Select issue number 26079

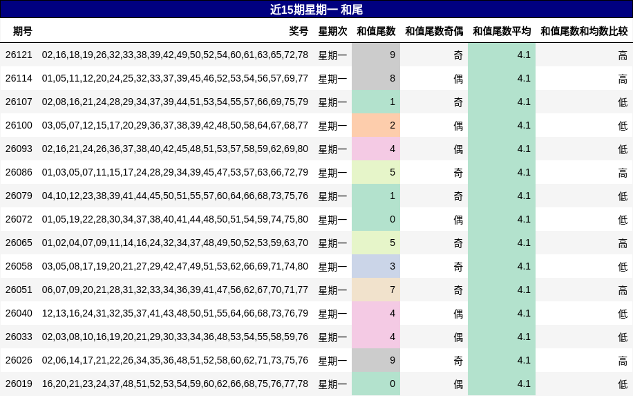point(19,196)
